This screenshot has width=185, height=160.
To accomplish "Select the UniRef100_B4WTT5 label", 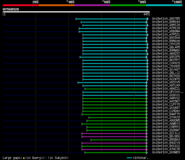I will 166,114.
